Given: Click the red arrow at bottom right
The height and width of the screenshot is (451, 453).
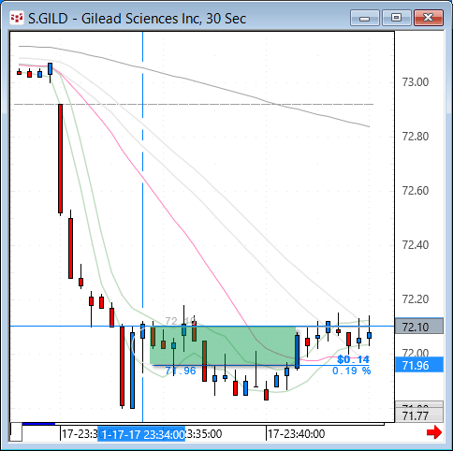Looking at the screenshot, I should pyautogui.click(x=434, y=432).
